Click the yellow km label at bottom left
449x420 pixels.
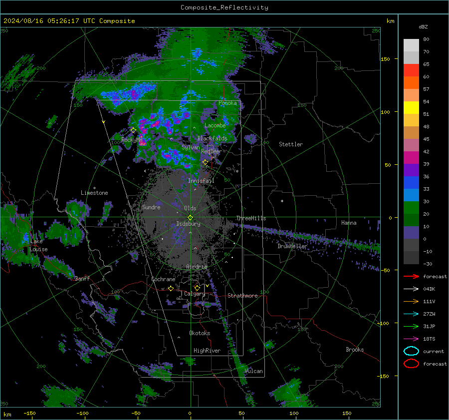click(x=7, y=415)
